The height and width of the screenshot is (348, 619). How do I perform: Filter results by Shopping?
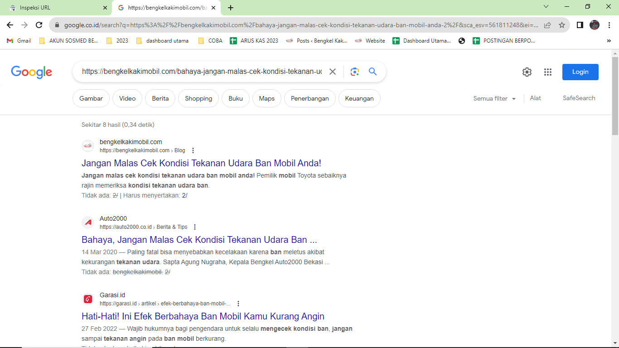[x=198, y=98]
